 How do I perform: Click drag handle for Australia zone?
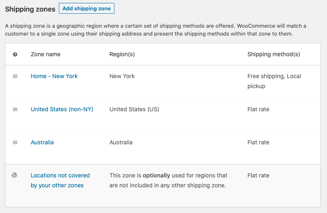15,142
